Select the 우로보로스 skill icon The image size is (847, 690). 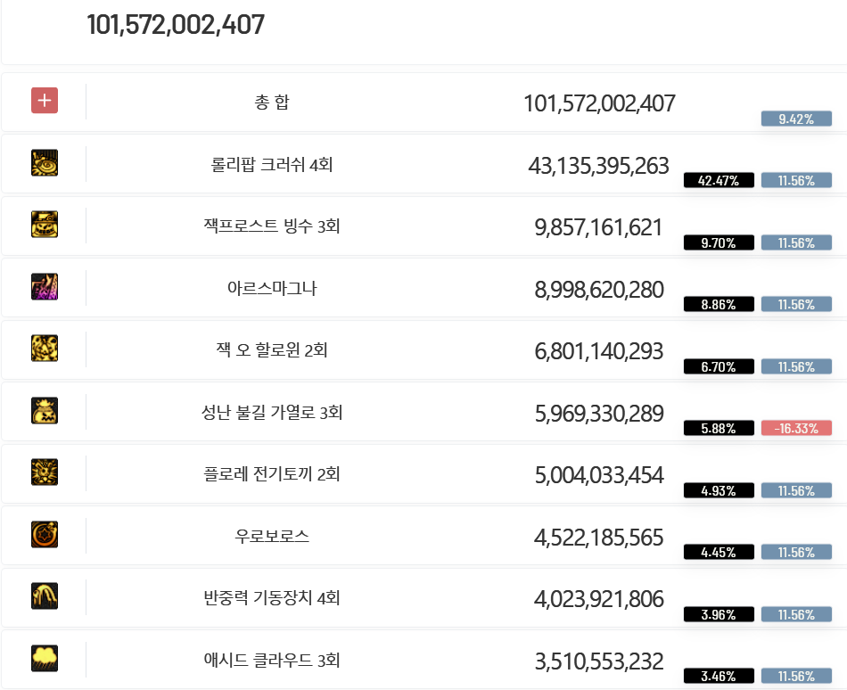click(x=45, y=535)
